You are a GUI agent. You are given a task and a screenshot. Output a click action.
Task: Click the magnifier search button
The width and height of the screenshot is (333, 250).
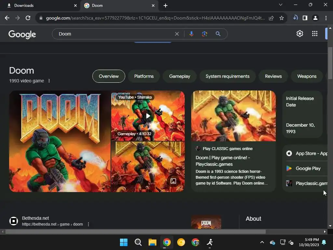click(x=218, y=34)
